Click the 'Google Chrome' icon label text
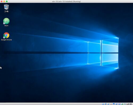 (x=6, y=40)
